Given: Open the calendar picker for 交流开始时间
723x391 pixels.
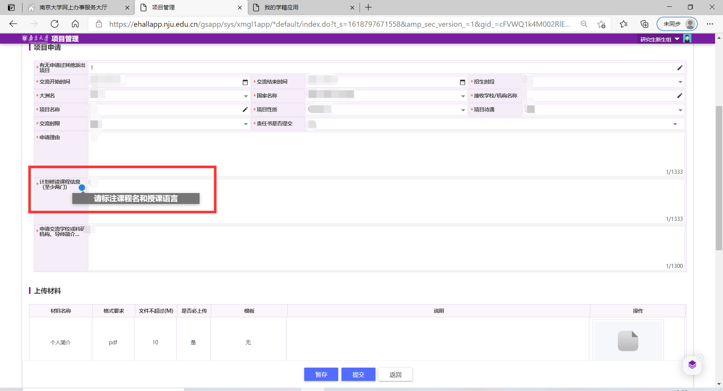Looking at the screenshot, I should point(245,82).
